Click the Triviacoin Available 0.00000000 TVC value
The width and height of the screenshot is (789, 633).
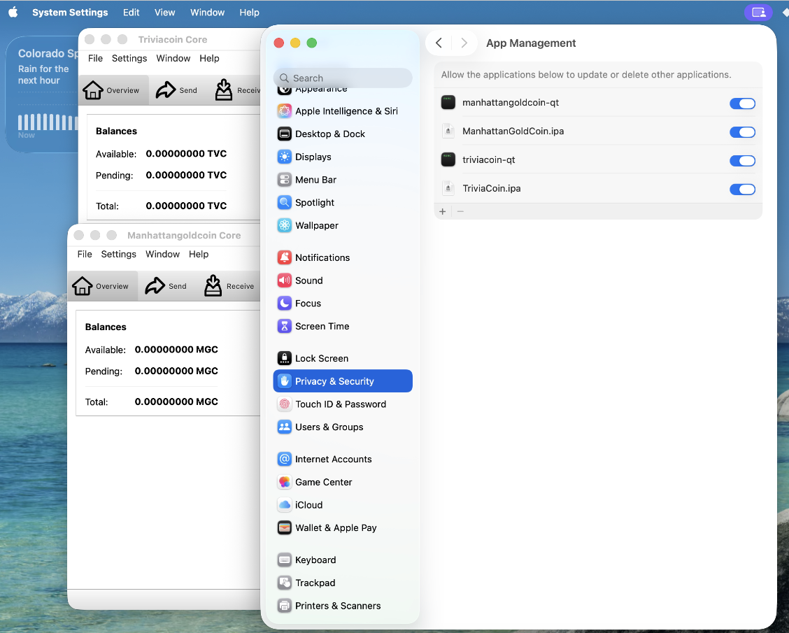coord(186,153)
